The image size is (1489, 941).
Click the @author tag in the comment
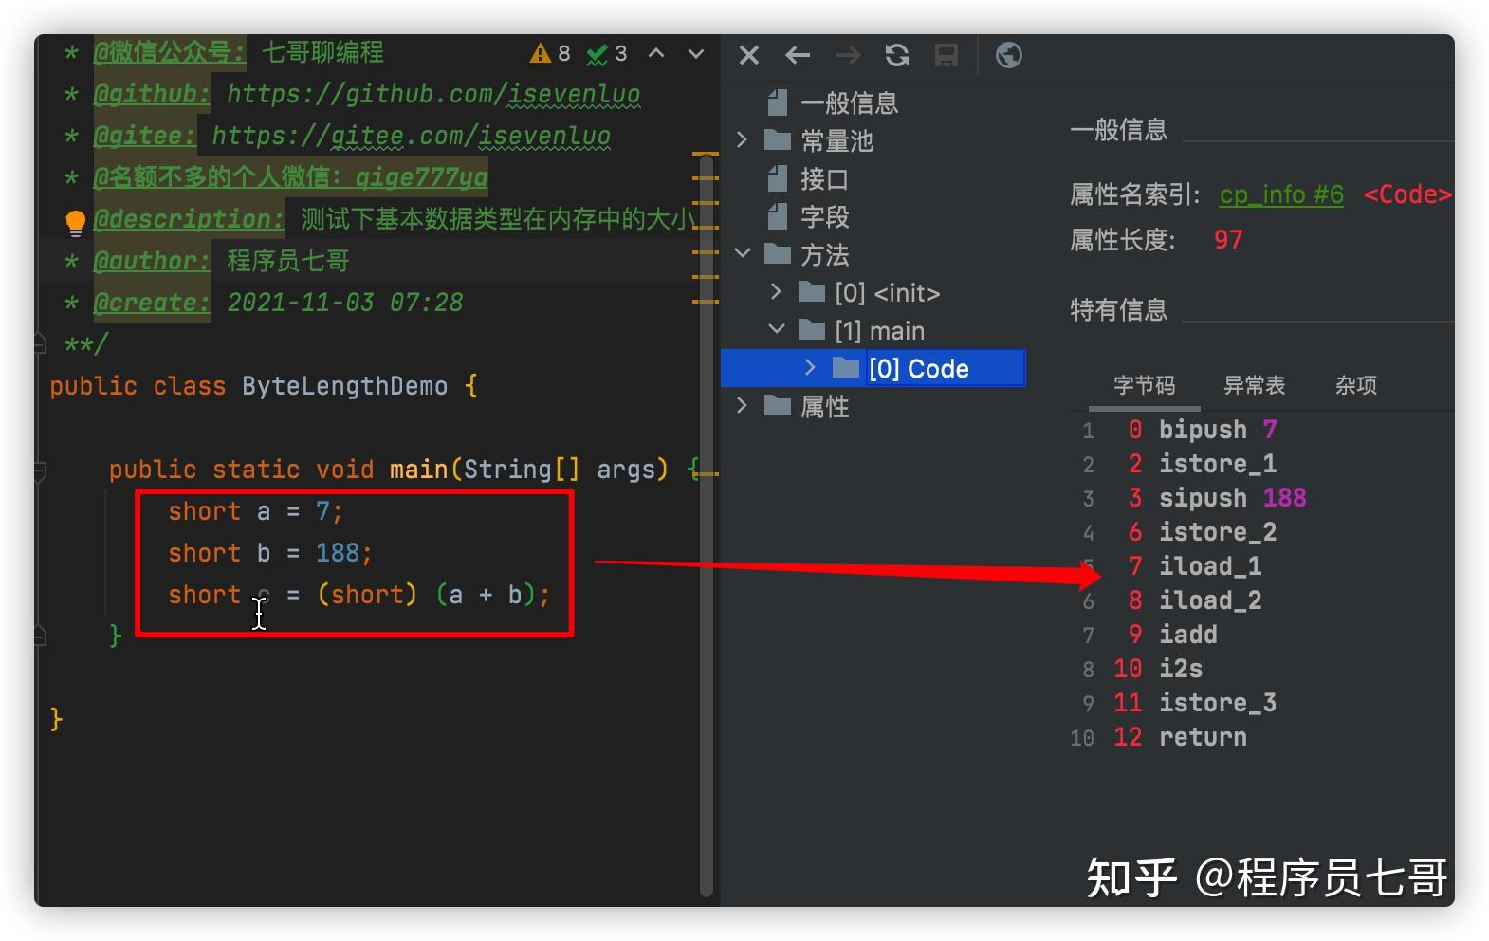click(151, 261)
